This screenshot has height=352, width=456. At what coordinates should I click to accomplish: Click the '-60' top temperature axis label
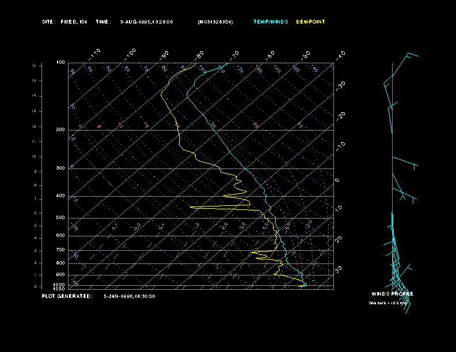pos(270,55)
